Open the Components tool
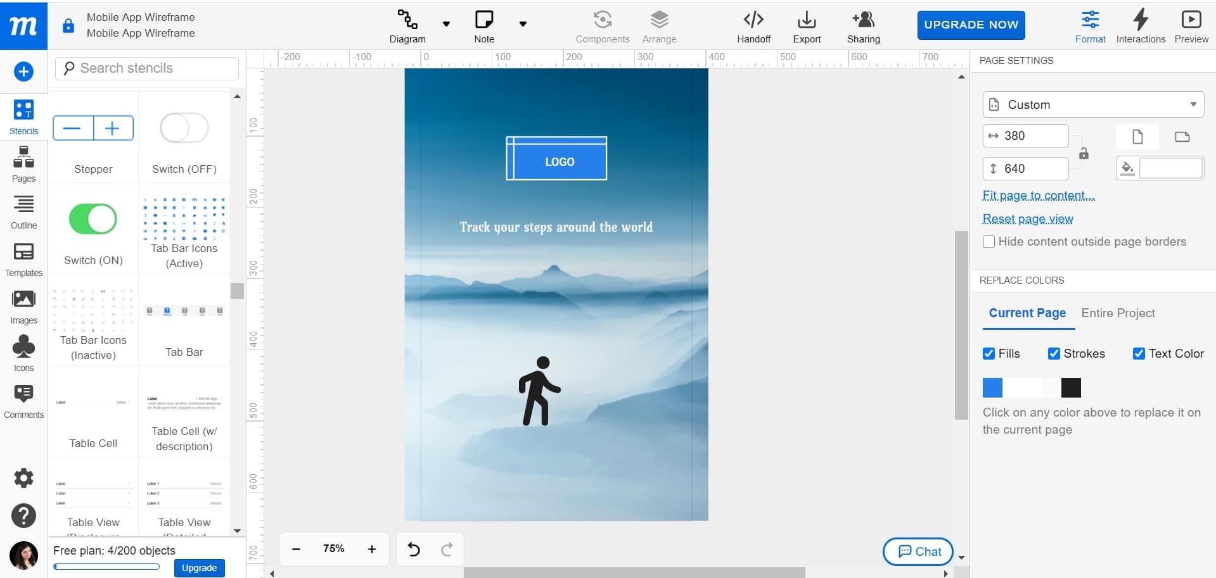The width and height of the screenshot is (1216, 578). [x=602, y=25]
